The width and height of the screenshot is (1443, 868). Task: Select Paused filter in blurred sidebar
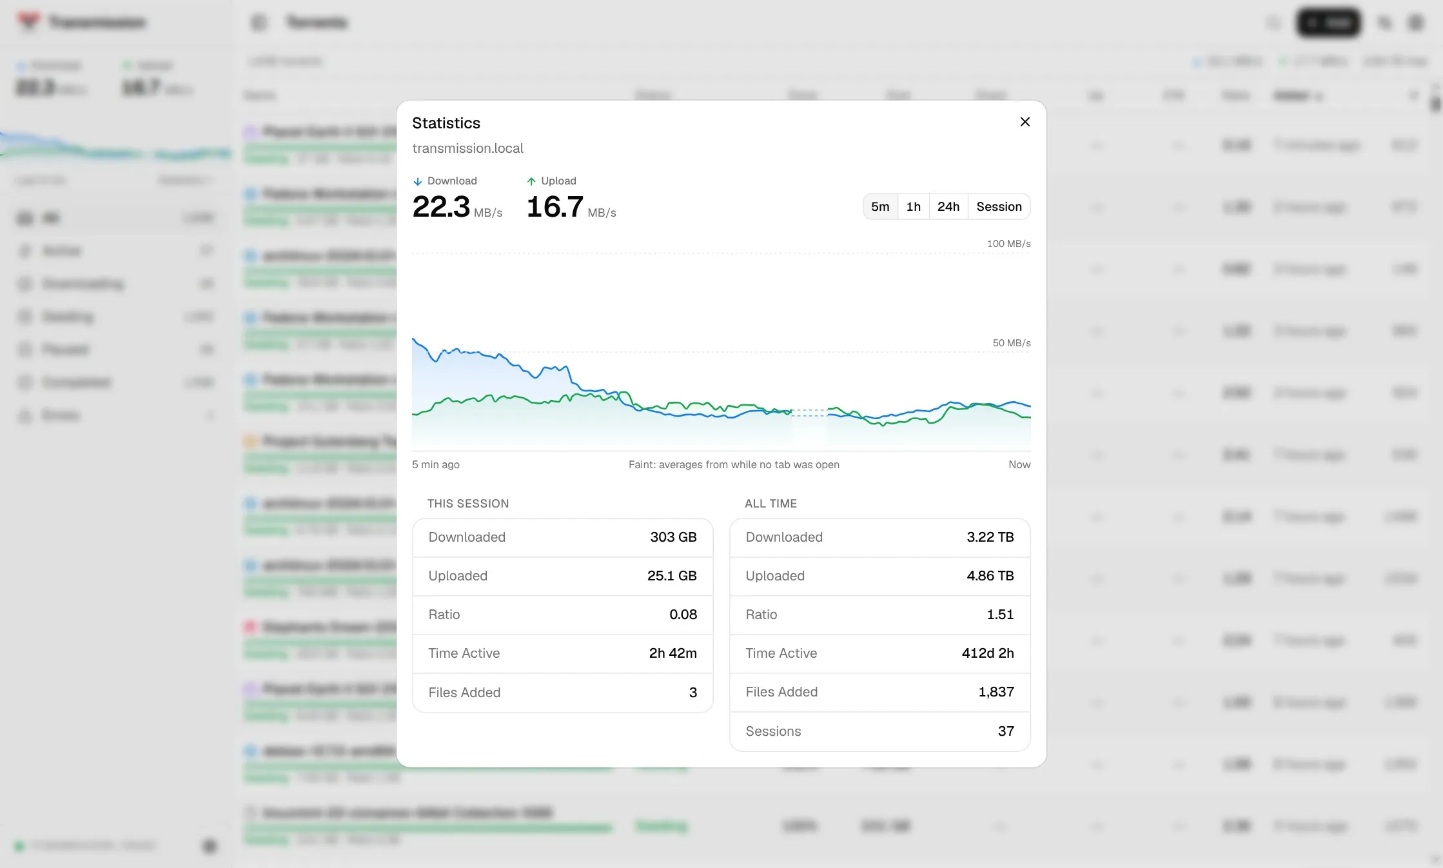116,350
